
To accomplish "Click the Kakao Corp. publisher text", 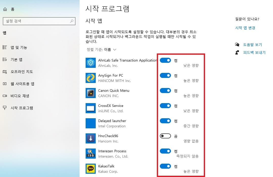I will (108, 171).
